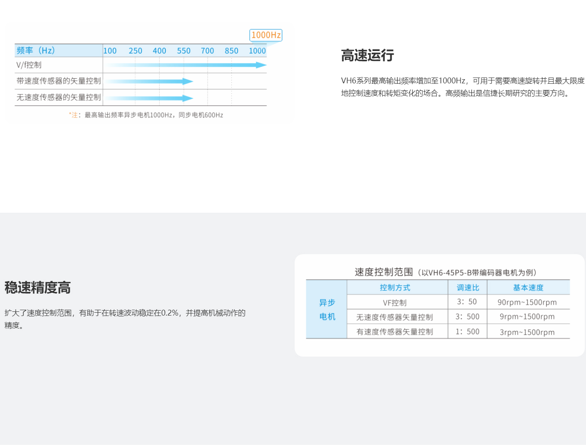
Task: Click the footnote about 同步电机600Hz
Action: pyautogui.click(x=146, y=115)
